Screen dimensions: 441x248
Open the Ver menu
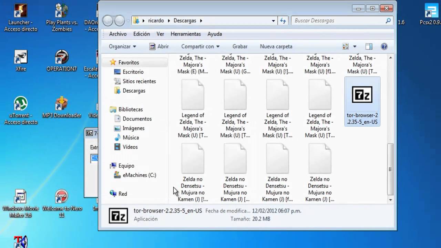tap(160, 34)
